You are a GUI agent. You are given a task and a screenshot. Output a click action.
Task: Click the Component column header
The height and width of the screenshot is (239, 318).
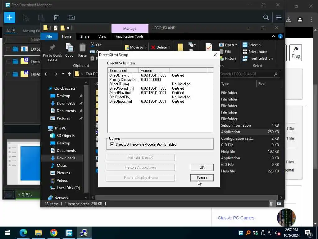click(123, 71)
